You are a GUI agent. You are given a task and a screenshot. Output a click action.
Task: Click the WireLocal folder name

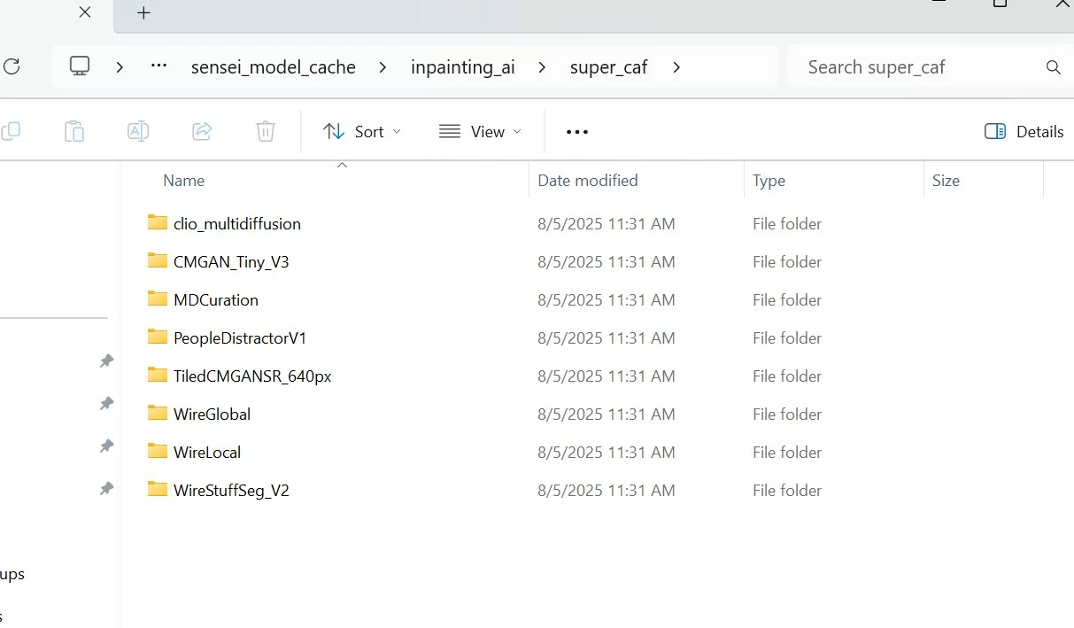207,453
